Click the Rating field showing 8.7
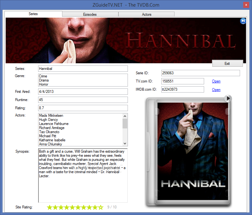 pyautogui.click(x=83, y=108)
